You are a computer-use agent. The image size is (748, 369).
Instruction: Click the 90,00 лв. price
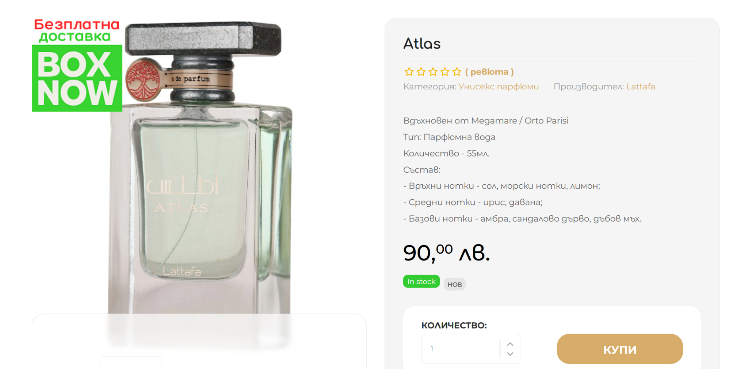pyautogui.click(x=446, y=253)
